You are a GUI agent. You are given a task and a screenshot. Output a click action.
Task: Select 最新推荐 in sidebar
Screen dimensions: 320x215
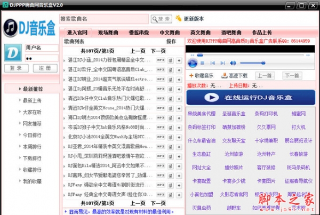click(x=32, y=89)
